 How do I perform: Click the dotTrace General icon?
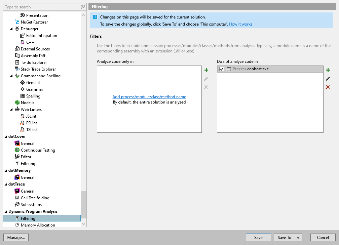[x=17, y=191]
